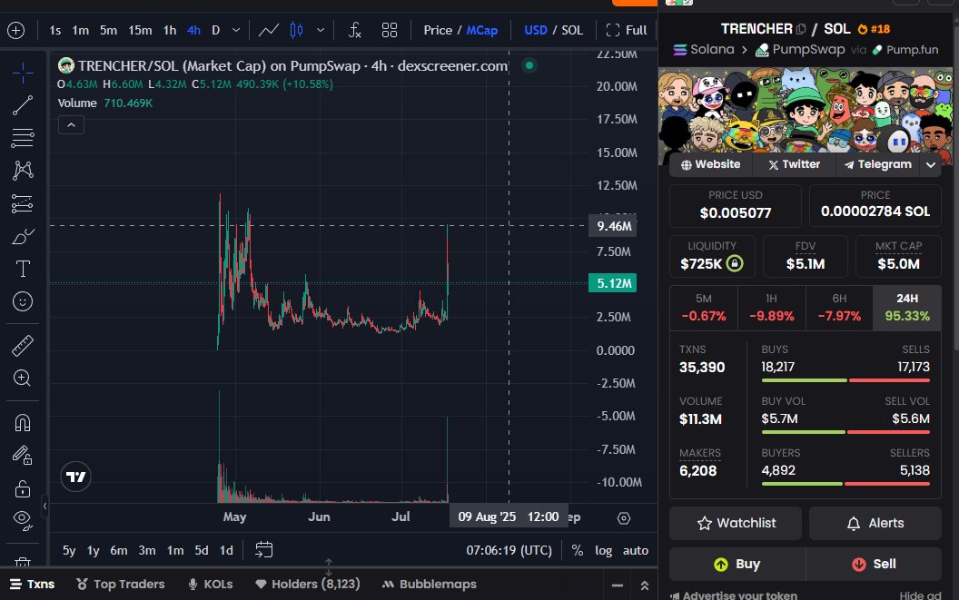Screen dimensions: 959x600
Task: Switch chart denomination to SOL
Action: tap(572, 30)
